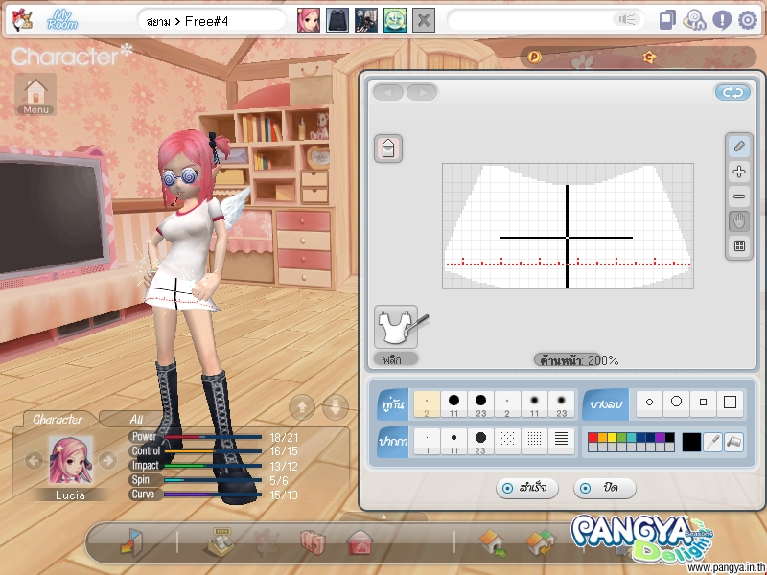The height and width of the screenshot is (575, 767).
Task: Open the settings gear icon
Action: click(x=748, y=20)
